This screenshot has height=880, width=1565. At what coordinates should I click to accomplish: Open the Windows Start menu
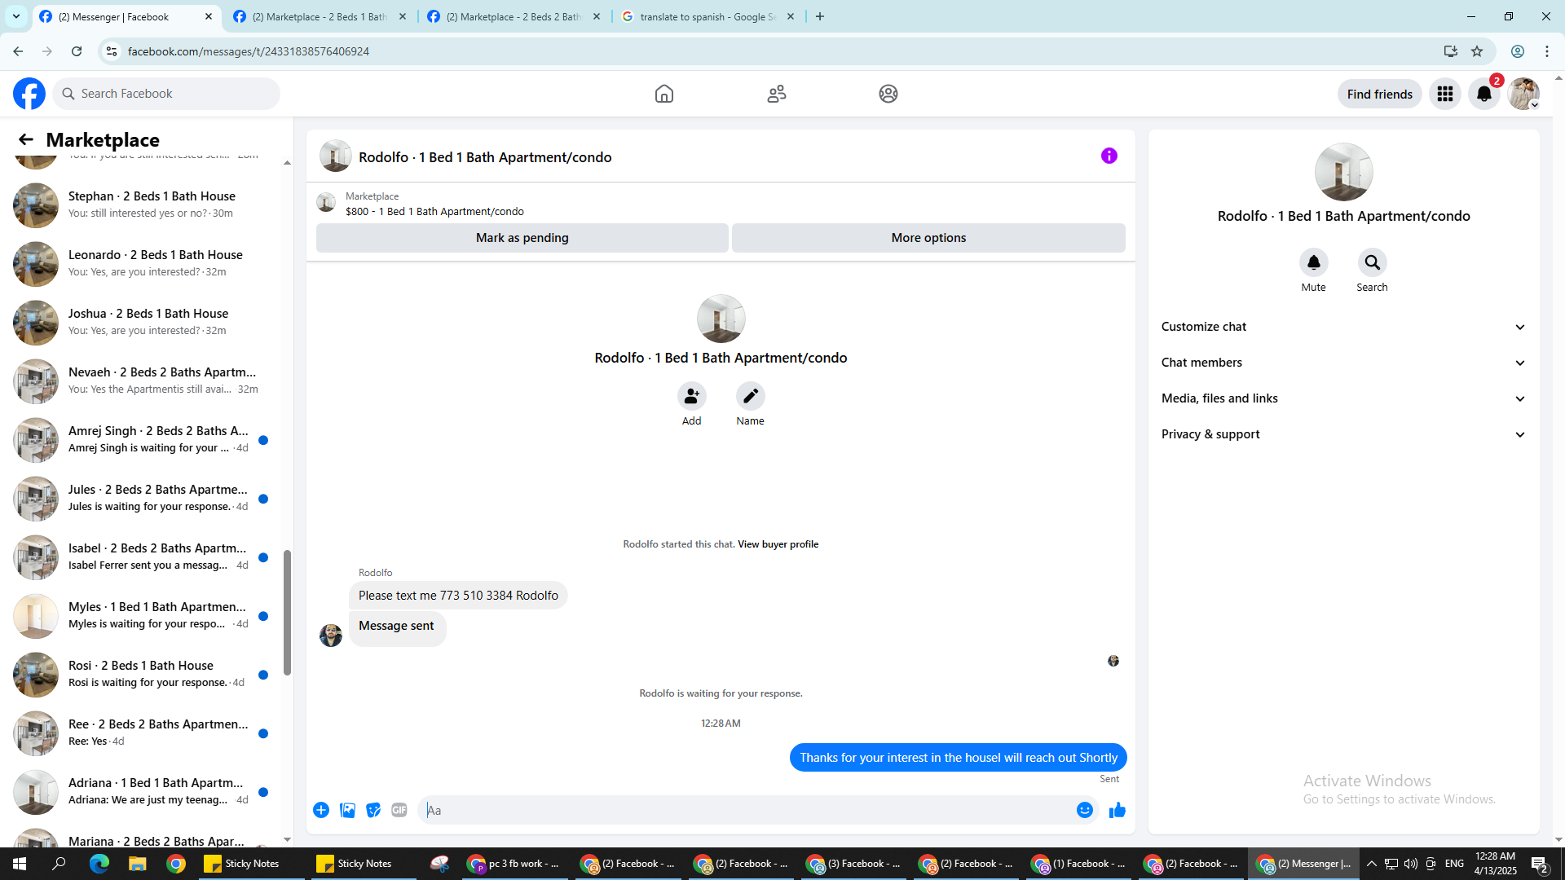[x=20, y=864]
